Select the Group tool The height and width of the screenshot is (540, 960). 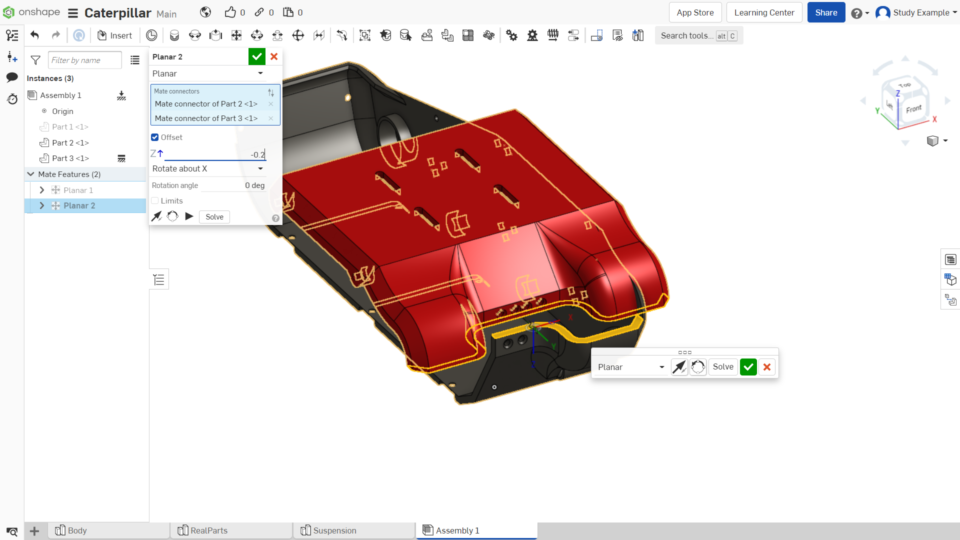[x=365, y=35]
